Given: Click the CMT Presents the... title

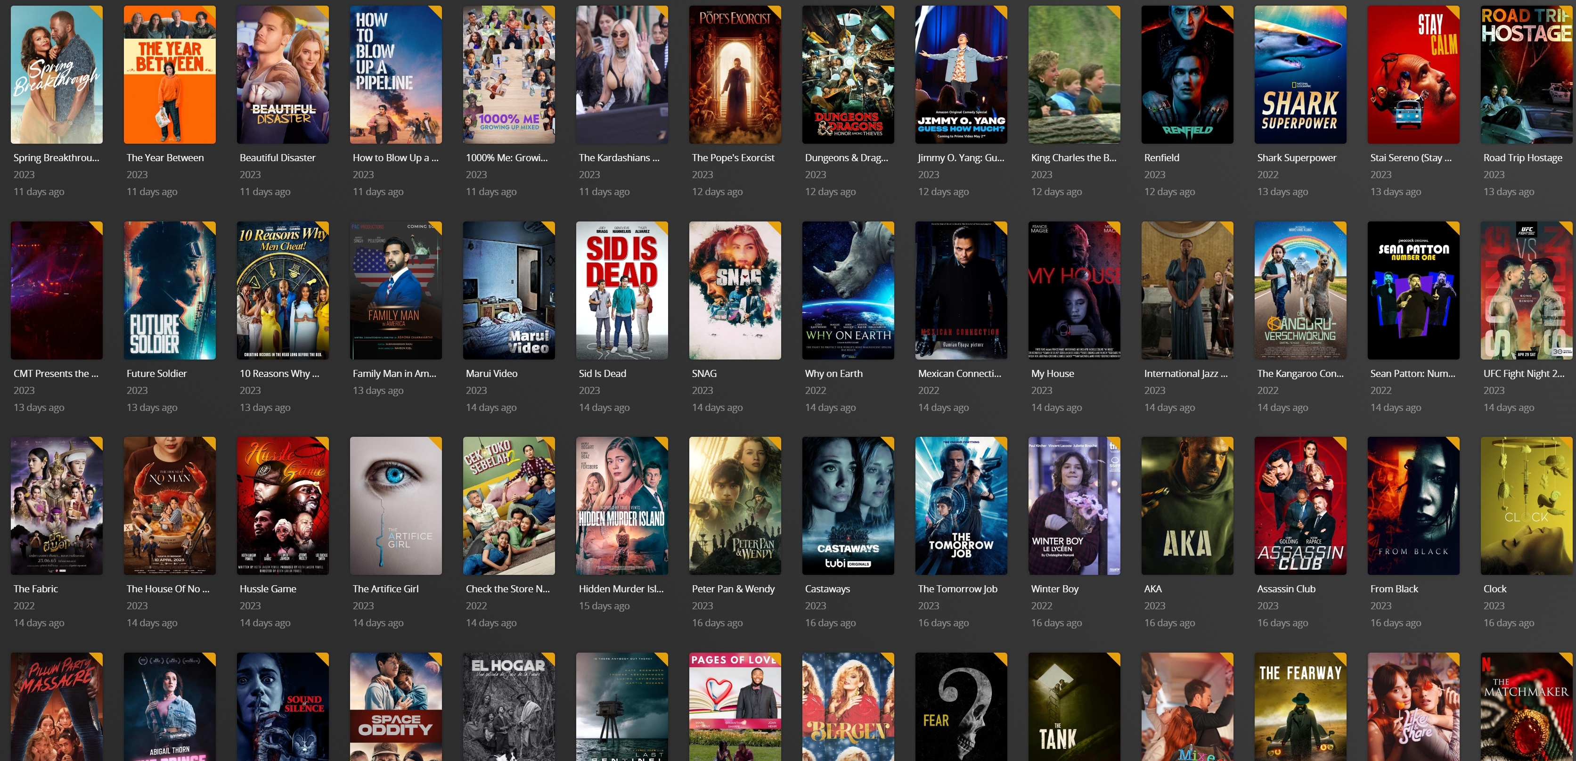Looking at the screenshot, I should tap(56, 373).
